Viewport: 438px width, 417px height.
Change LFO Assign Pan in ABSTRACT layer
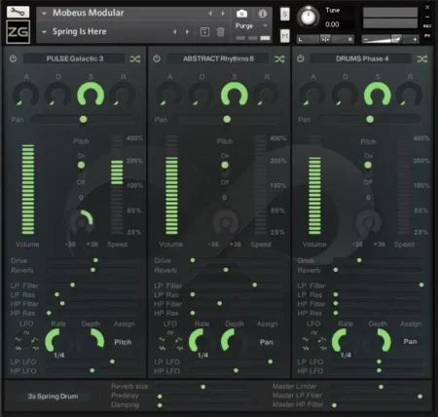267,342
